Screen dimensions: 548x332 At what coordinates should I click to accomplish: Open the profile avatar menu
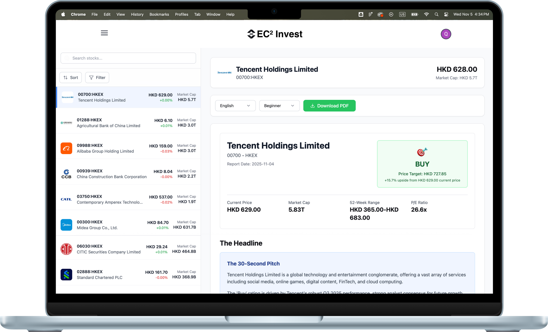pos(446,34)
